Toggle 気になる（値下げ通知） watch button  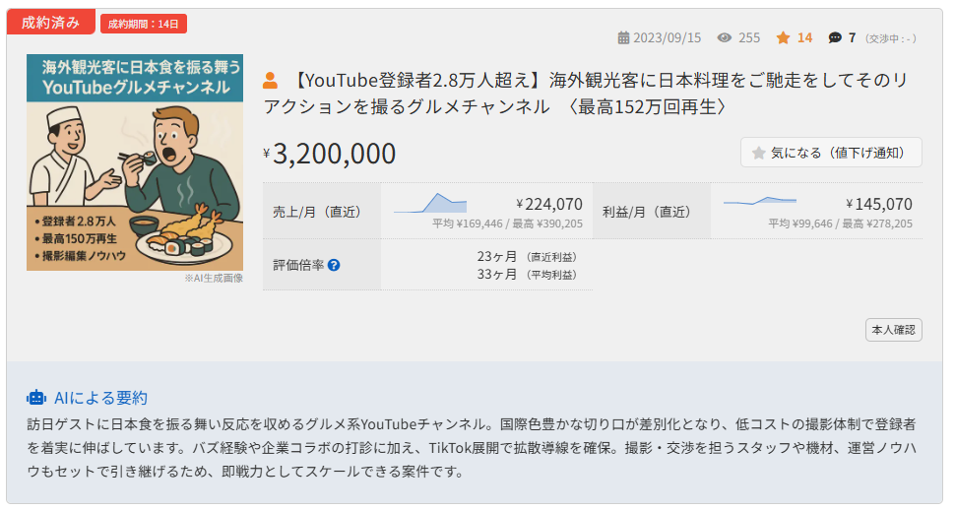831,153
